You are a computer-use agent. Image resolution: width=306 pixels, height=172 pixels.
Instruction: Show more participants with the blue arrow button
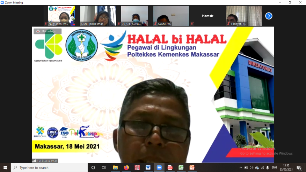click(x=269, y=16)
